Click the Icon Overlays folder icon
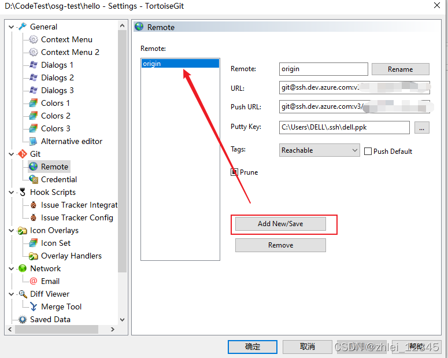Screen dimensions: 448x358 pyautogui.click(x=23, y=230)
